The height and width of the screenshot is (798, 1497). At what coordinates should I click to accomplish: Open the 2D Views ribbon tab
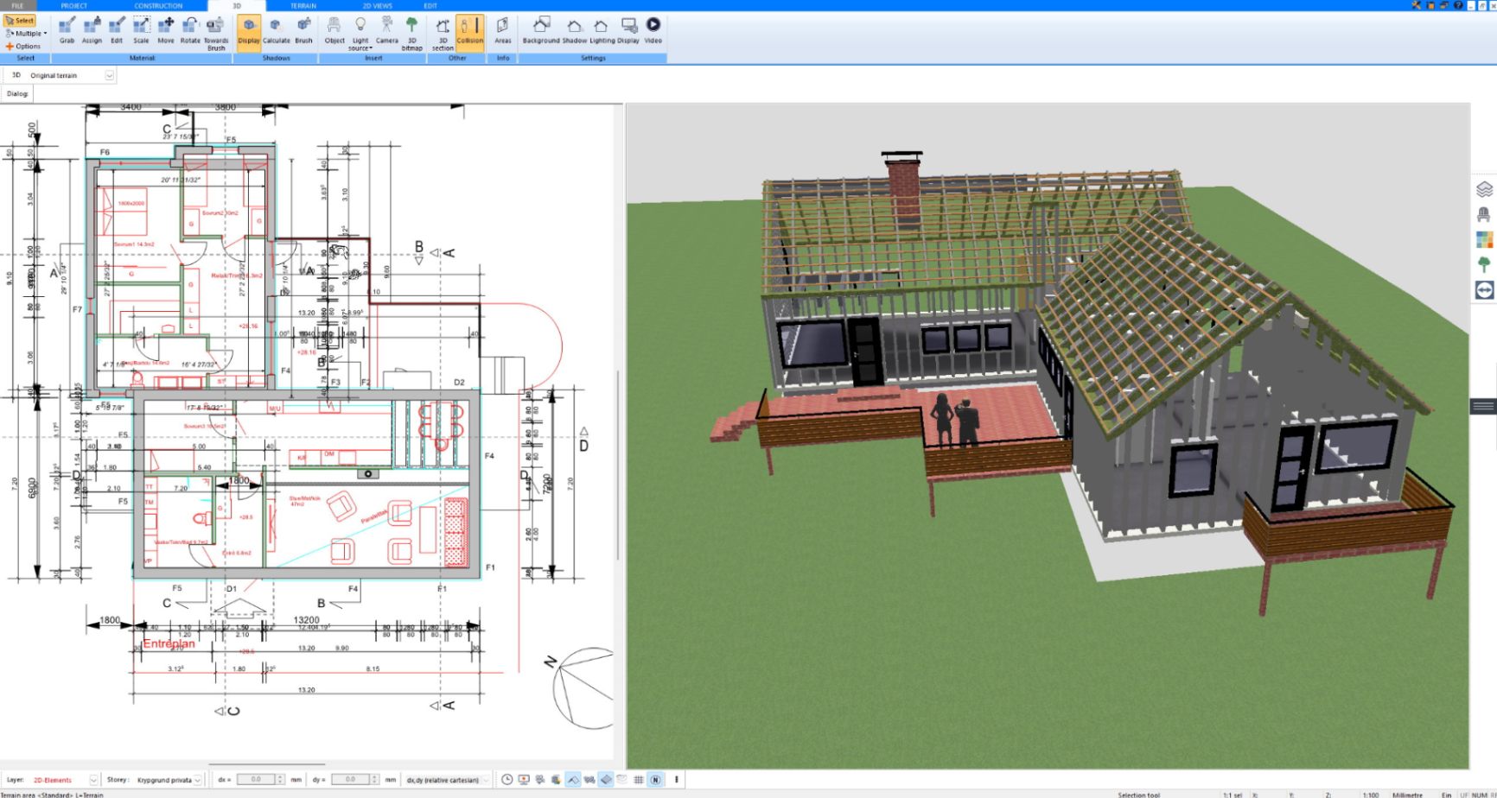point(377,5)
